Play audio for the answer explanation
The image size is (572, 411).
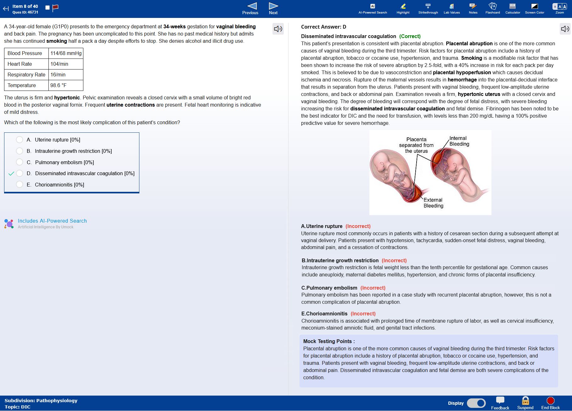565,29
